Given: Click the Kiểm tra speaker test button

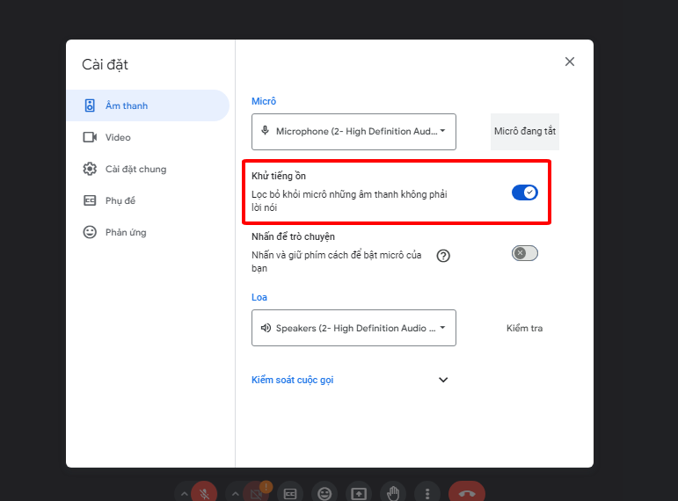Looking at the screenshot, I should [524, 328].
